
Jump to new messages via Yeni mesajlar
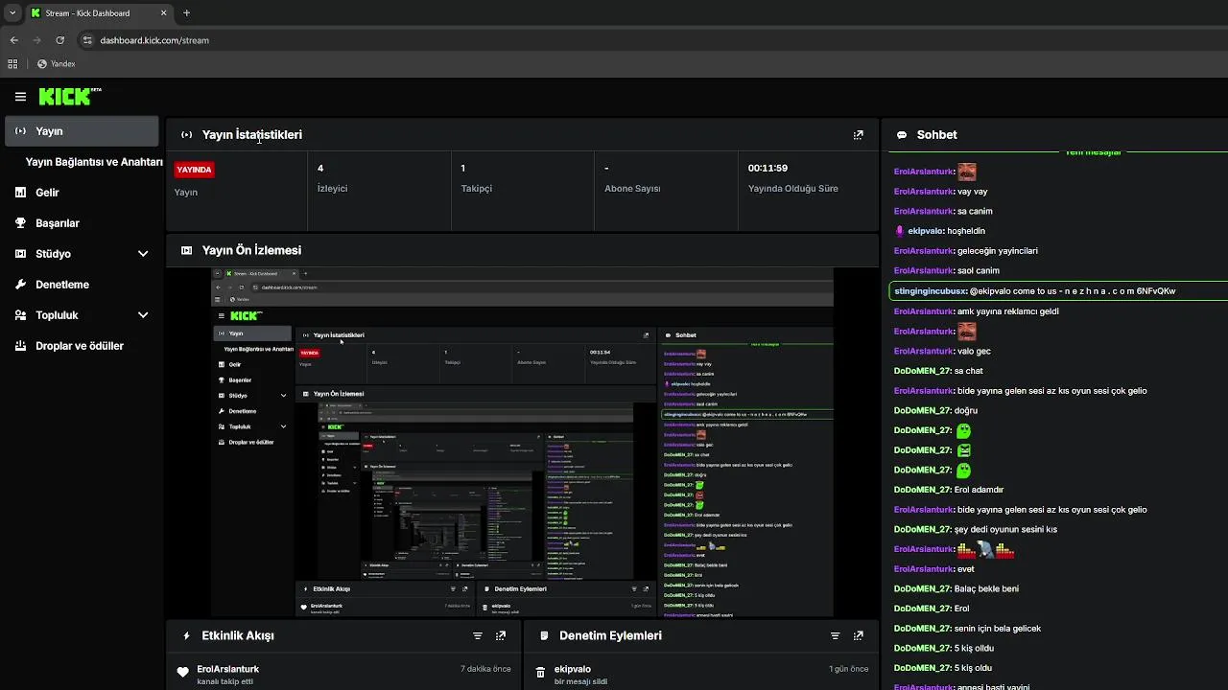click(x=1093, y=152)
